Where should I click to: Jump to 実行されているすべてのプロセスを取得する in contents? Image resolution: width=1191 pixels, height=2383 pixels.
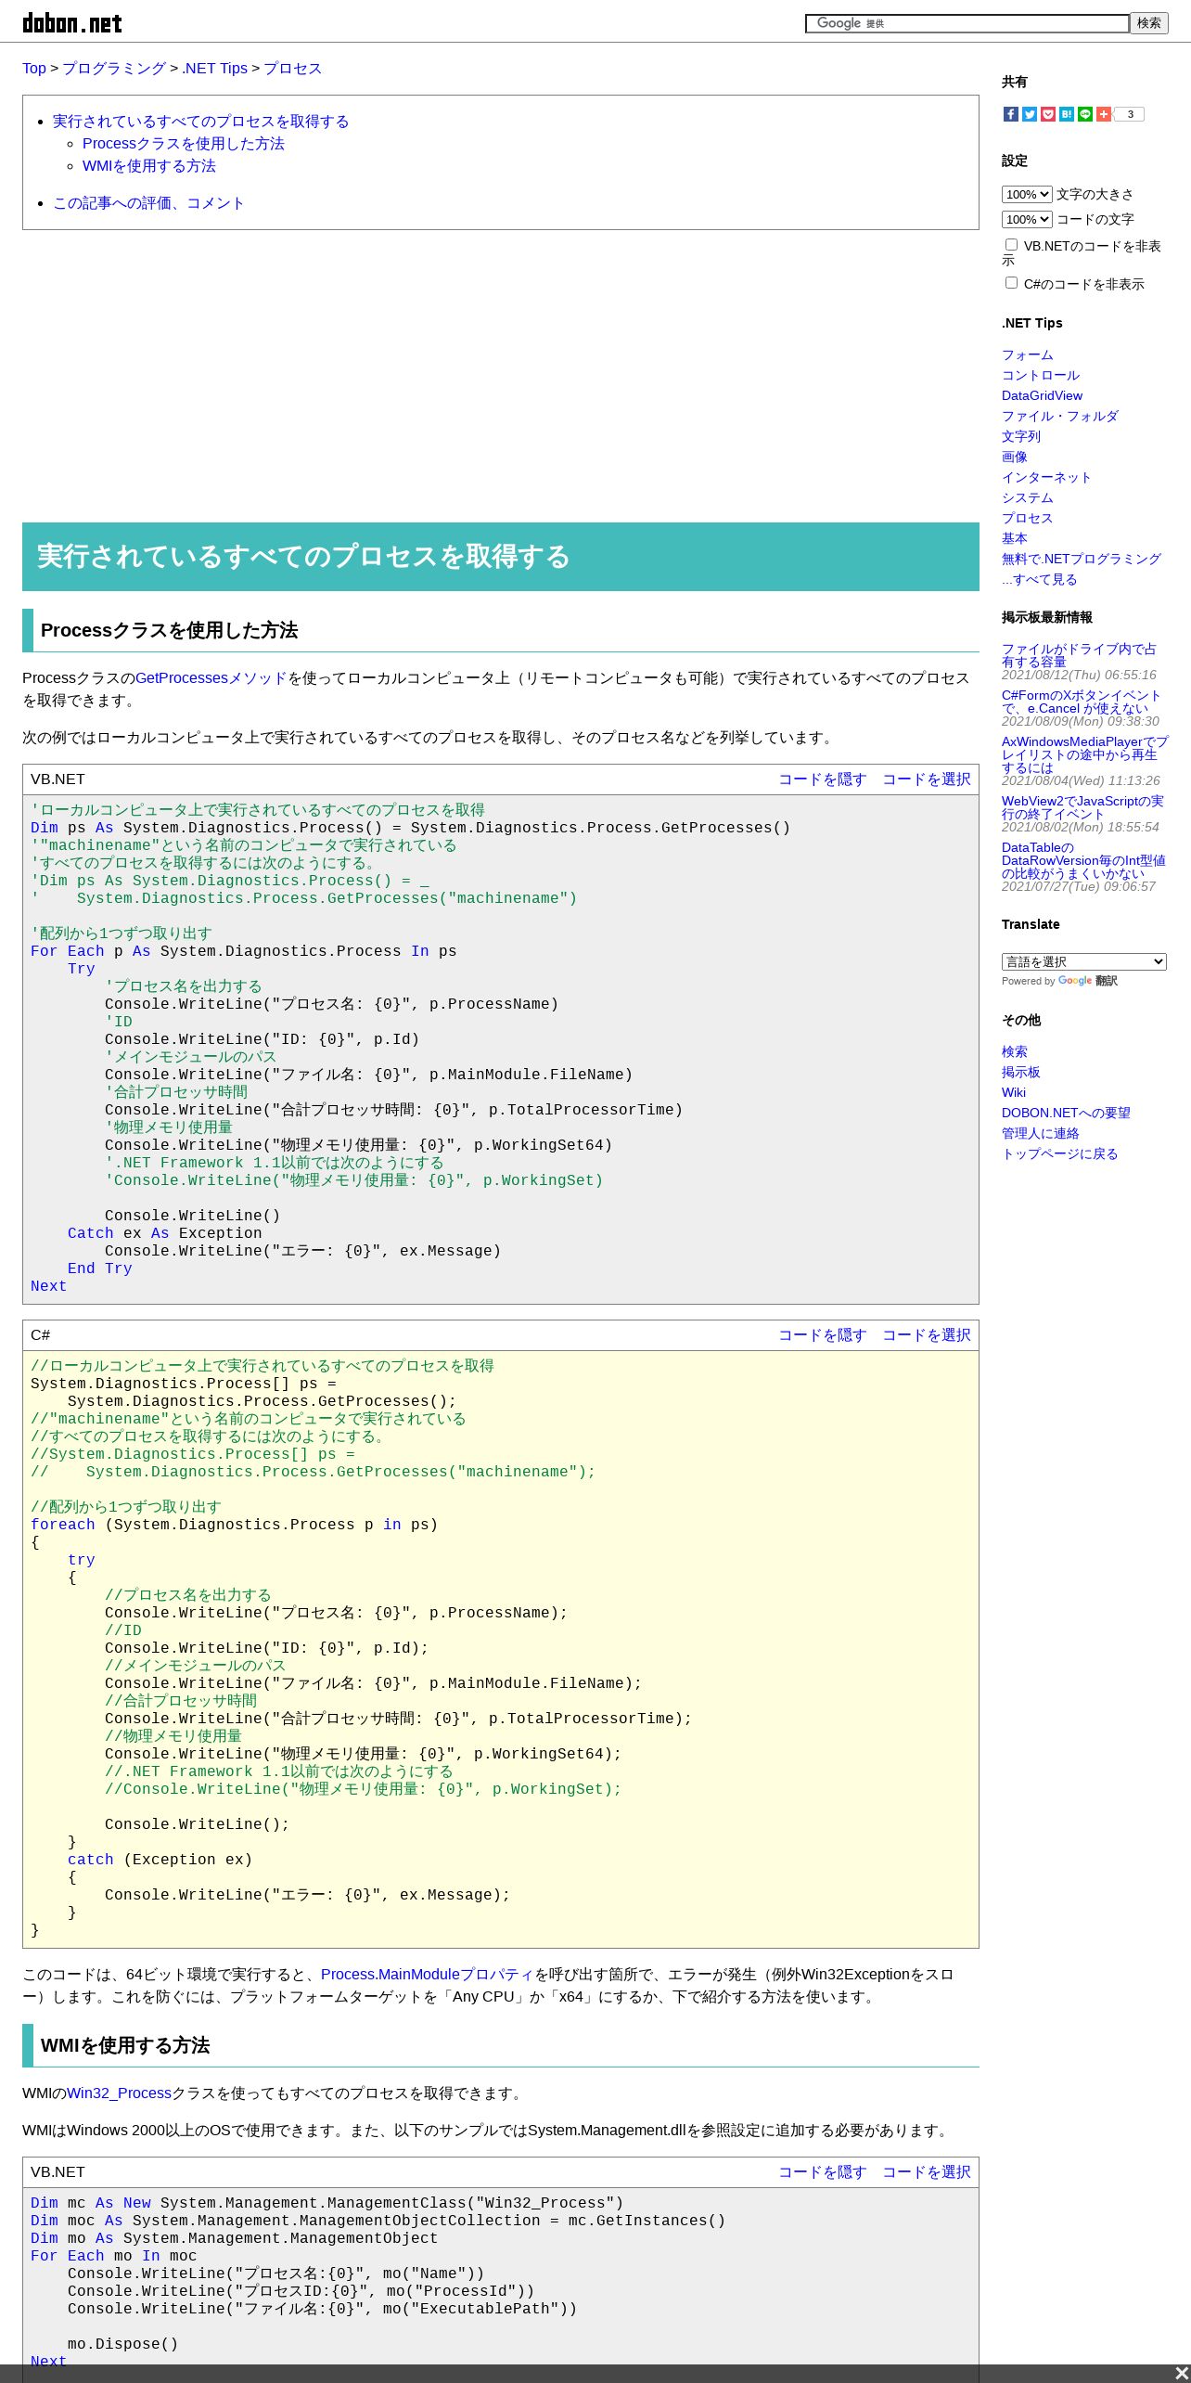point(200,122)
